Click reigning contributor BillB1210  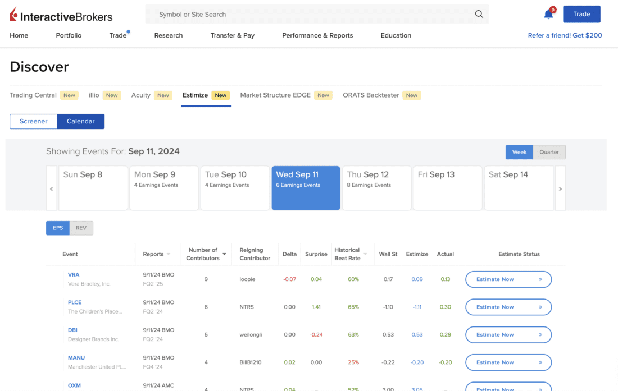[250, 362]
